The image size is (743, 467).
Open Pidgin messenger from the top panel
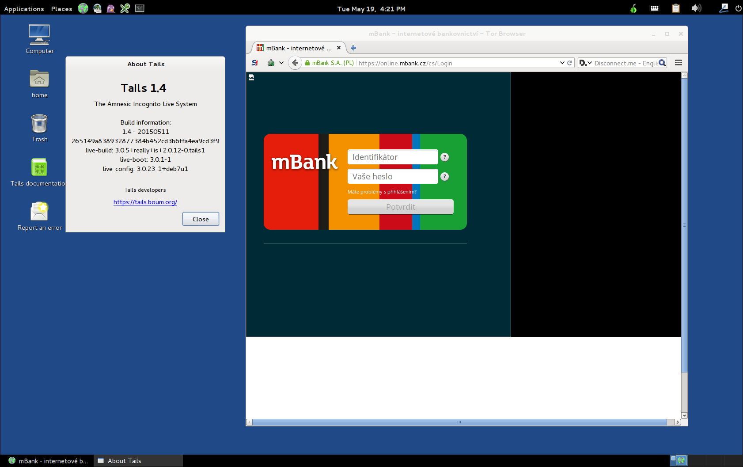pyautogui.click(x=111, y=8)
